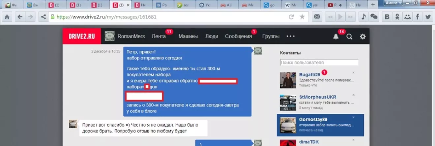Open the Группы section
Image resolution: width=435 pixels, height=146 pixels.
click(x=271, y=36)
